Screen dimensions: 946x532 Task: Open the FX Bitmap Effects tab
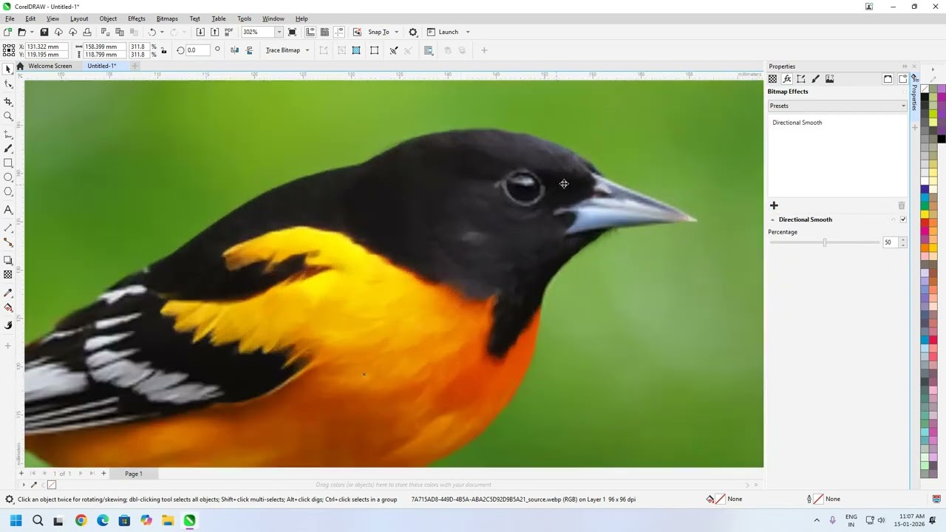click(x=787, y=79)
